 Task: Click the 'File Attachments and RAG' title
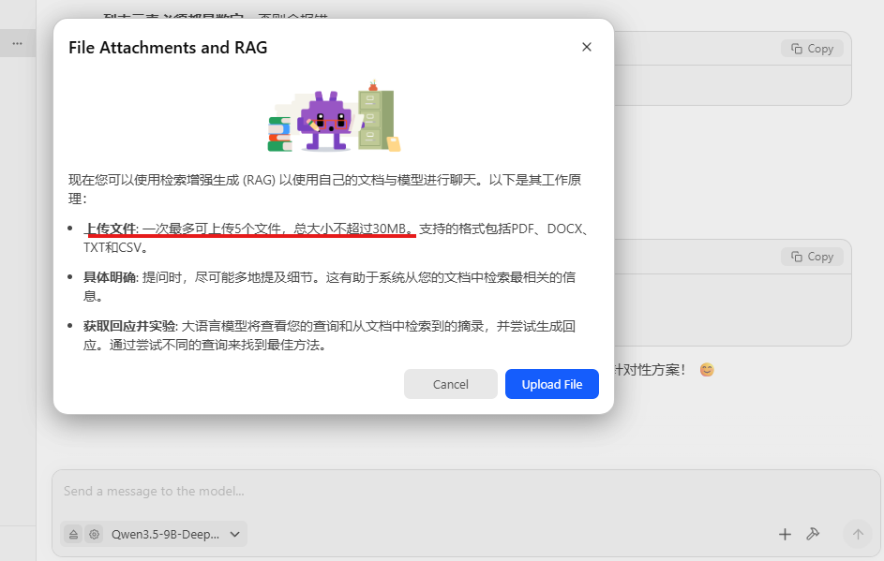[168, 48]
